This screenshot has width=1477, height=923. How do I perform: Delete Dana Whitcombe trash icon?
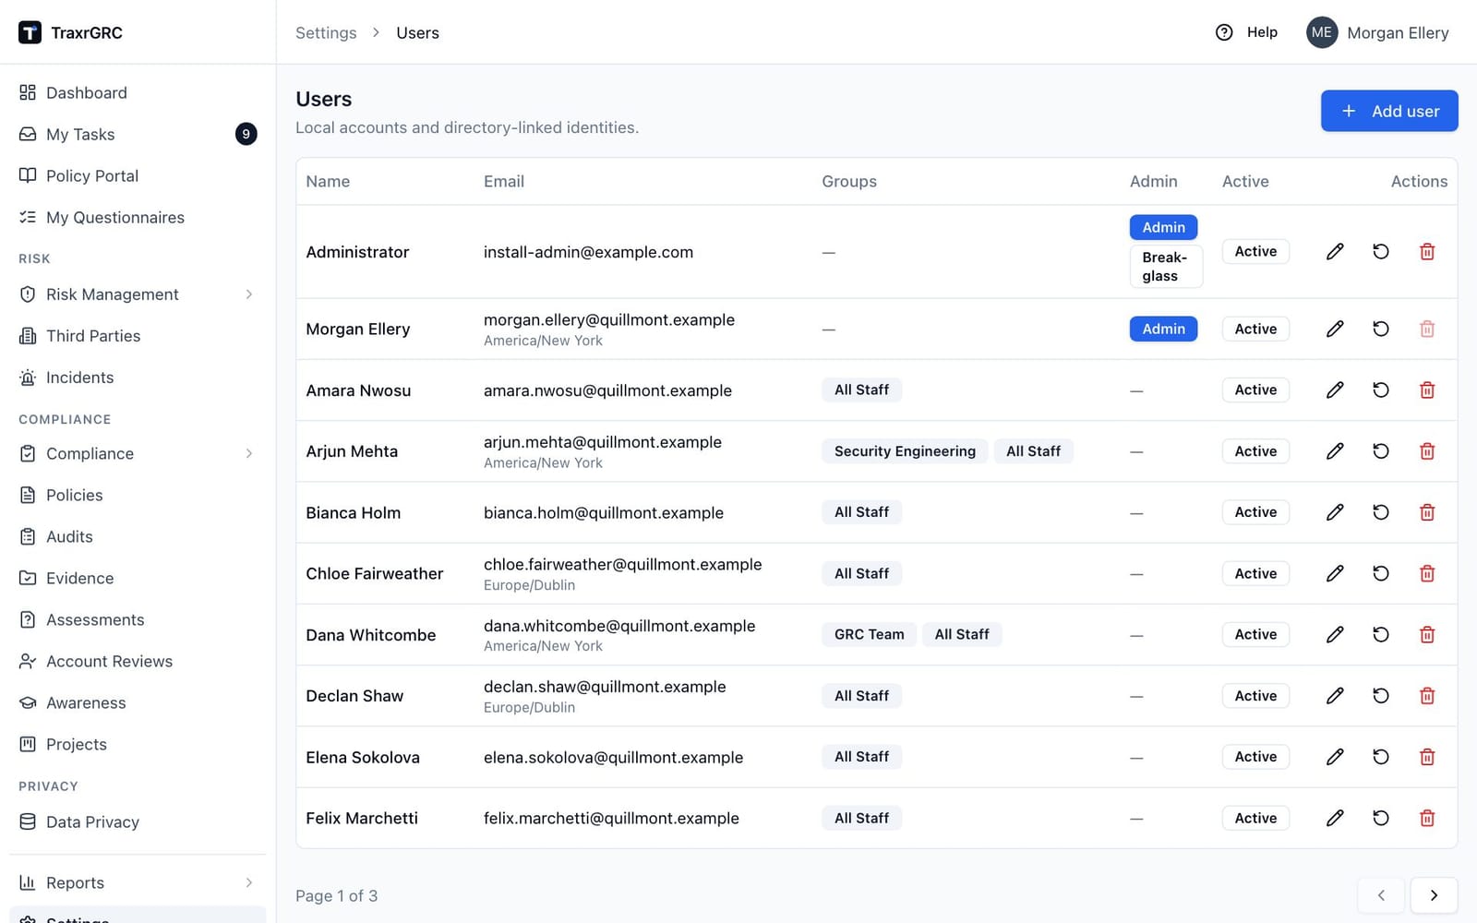(x=1427, y=635)
